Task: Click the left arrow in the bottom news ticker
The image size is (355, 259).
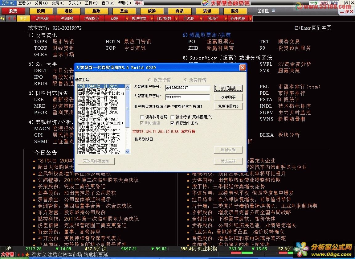Action: 18,255
